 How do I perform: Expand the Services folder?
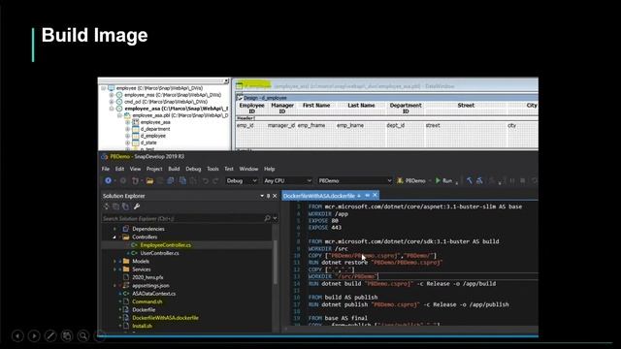pos(114,270)
